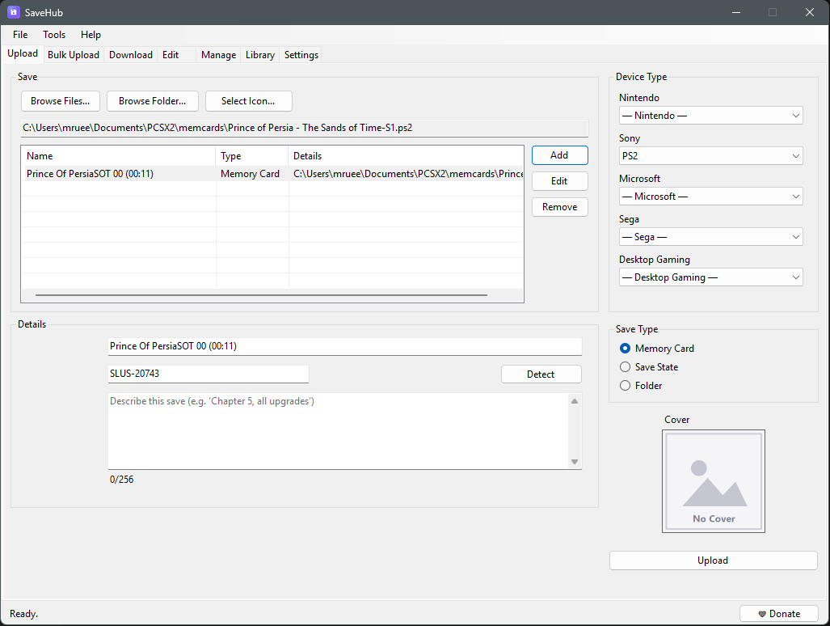
Task: Click the Browse Files... button
Action: pos(61,101)
